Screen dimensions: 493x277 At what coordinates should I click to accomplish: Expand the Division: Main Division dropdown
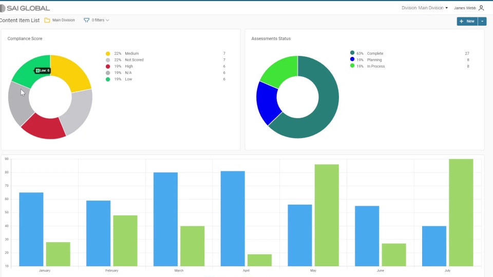tap(425, 8)
